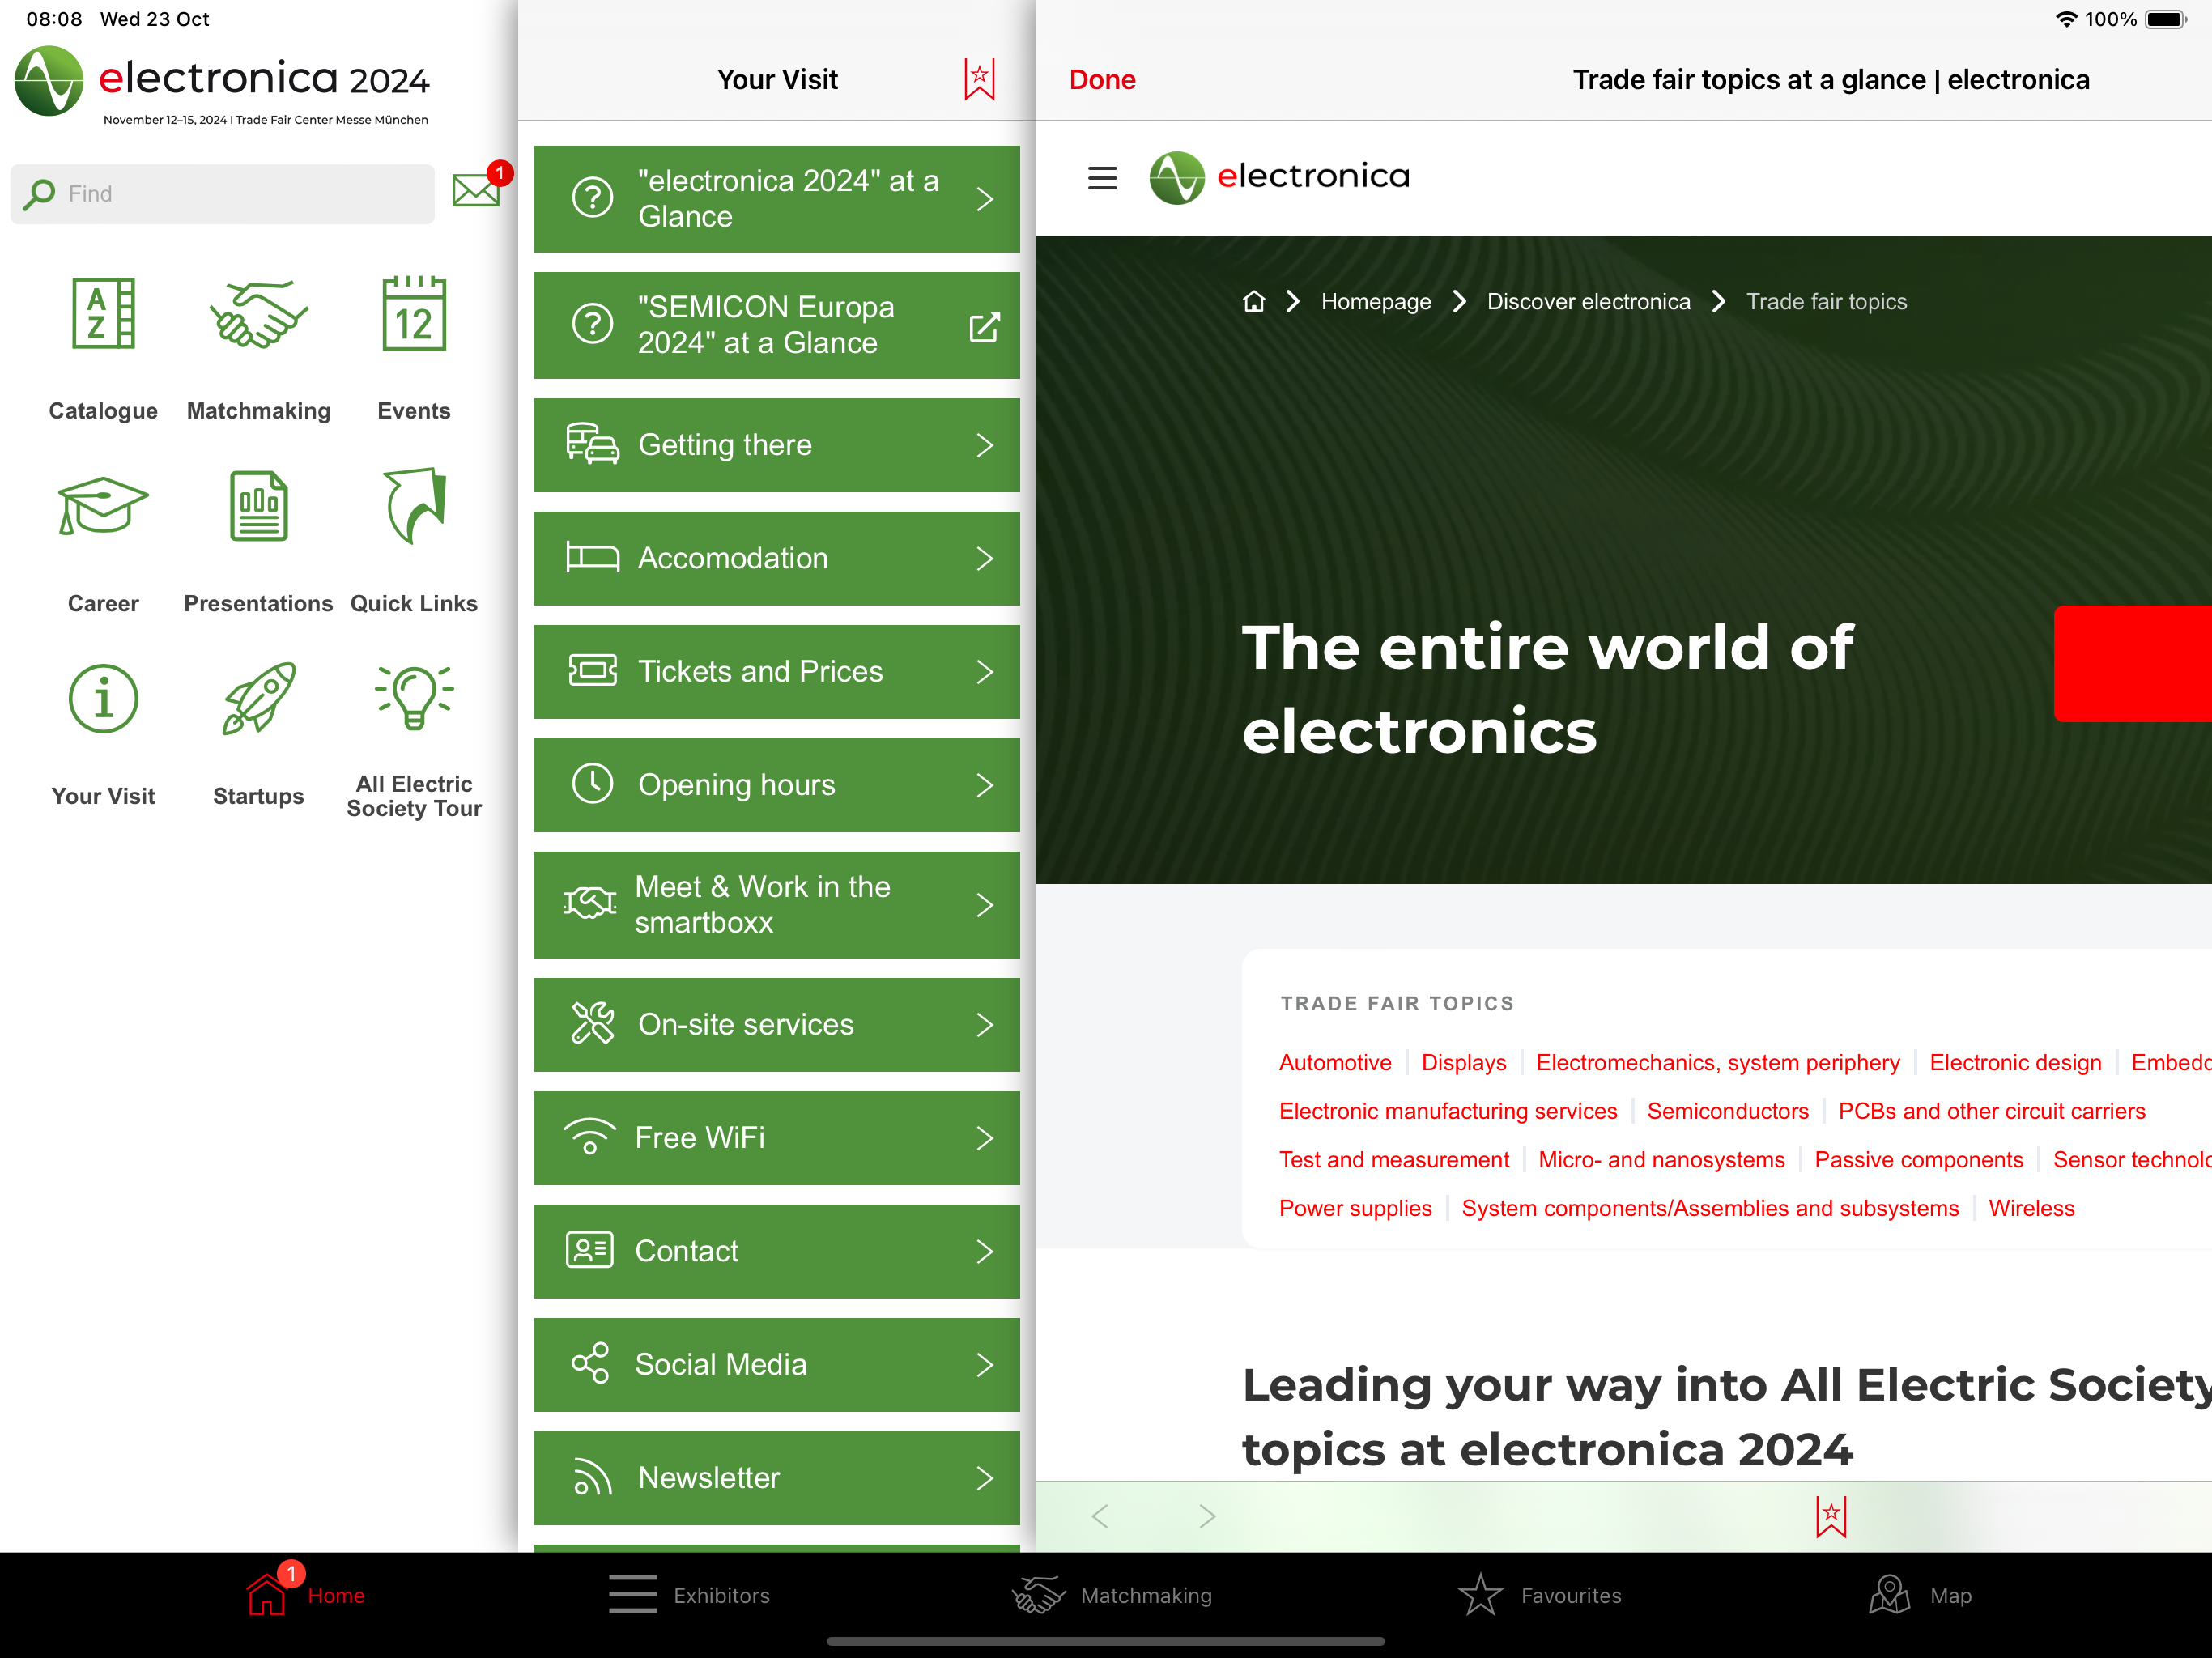This screenshot has height=1658, width=2212.
Task: Click the Automotive topic link
Action: (x=1335, y=1062)
